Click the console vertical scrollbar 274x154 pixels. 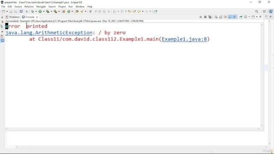click(262, 75)
